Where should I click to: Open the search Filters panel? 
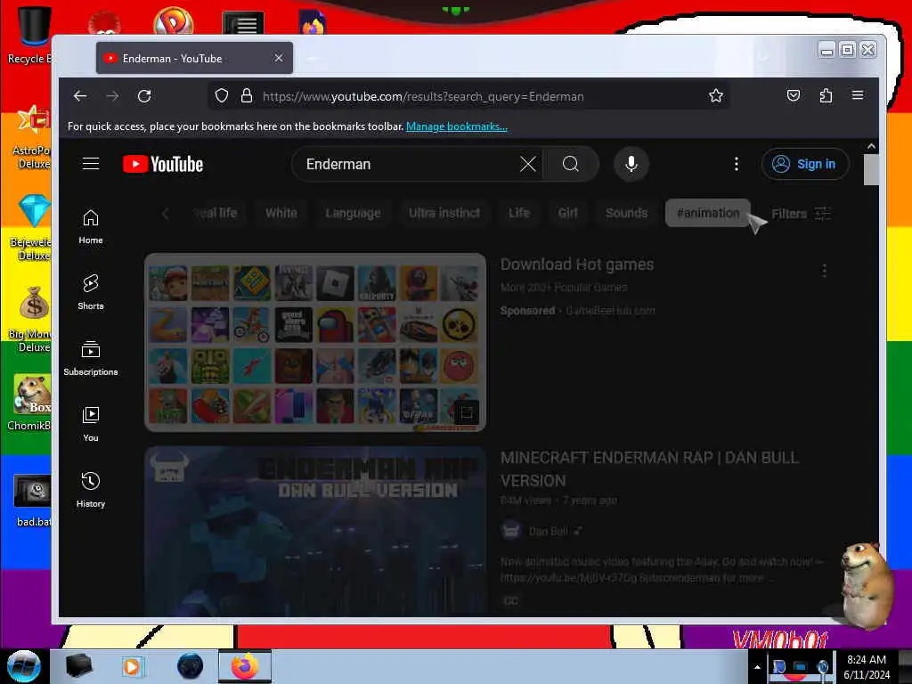[801, 214]
